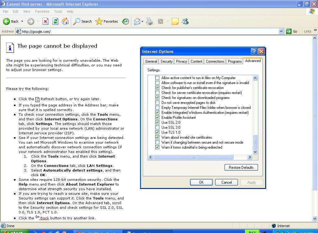The image size is (318, 233).
Task: Click the browser page scroll-down arrow
Action: 315,218
